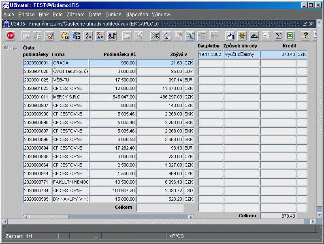The width and height of the screenshot is (324, 244).
Task: Export to Excel via green spreadsheet icon
Action: [290, 36]
